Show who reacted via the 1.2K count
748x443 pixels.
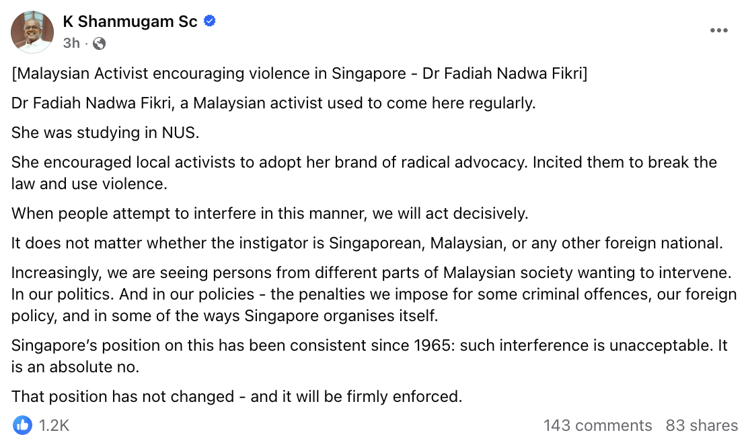(54, 425)
